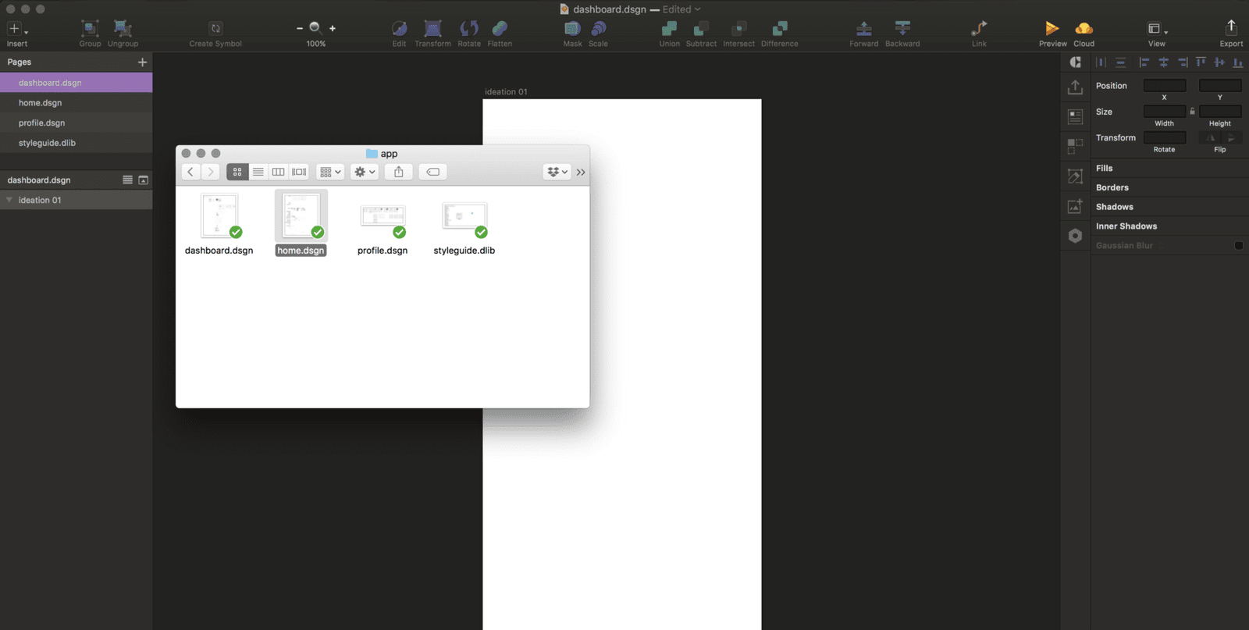Image resolution: width=1249 pixels, height=630 pixels.
Task: Go back in the Finder window
Action: 190,172
